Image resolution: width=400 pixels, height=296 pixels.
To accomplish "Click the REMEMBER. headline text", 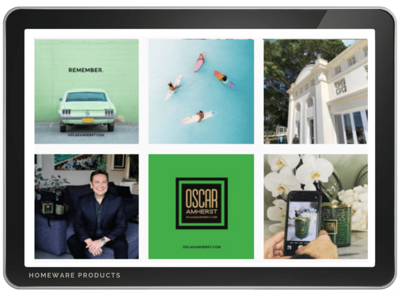I will point(86,69).
